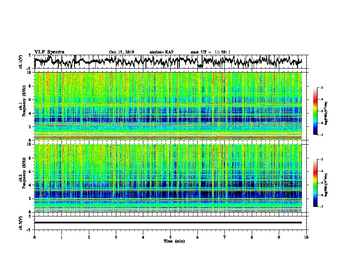Click the "4" kHz tick of ch.1 spectrogram
The image size is (345, 266).
31,113
